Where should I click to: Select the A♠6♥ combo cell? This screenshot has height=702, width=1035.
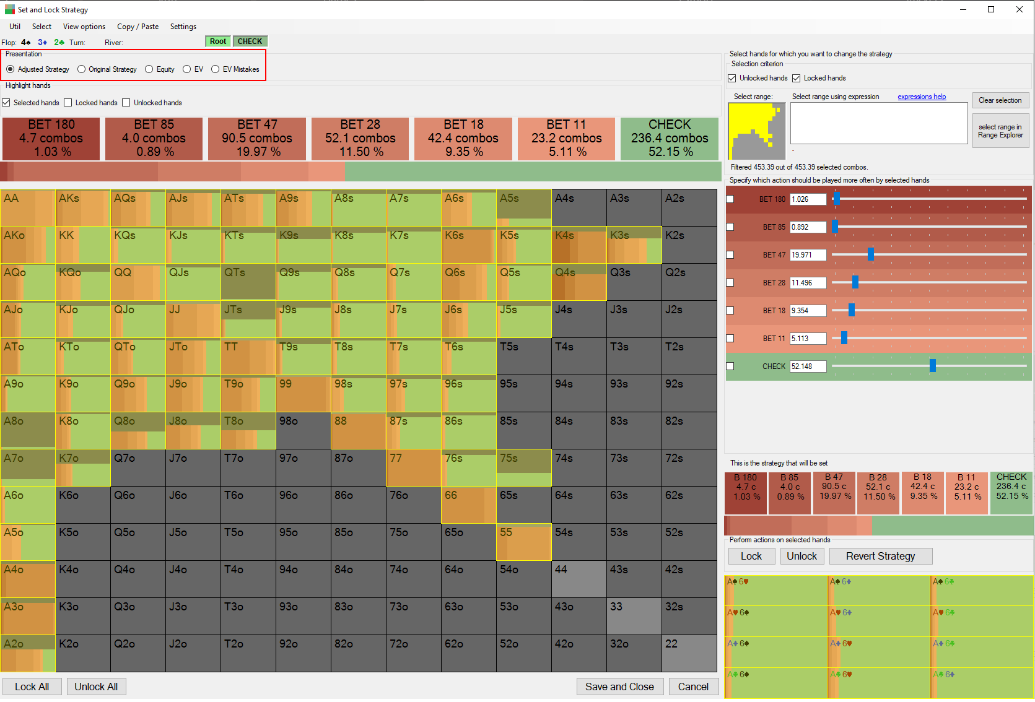click(776, 591)
